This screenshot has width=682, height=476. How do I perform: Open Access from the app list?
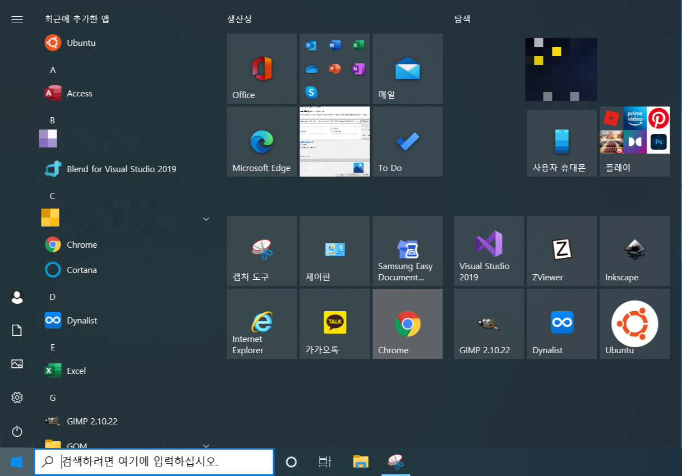(x=126, y=93)
